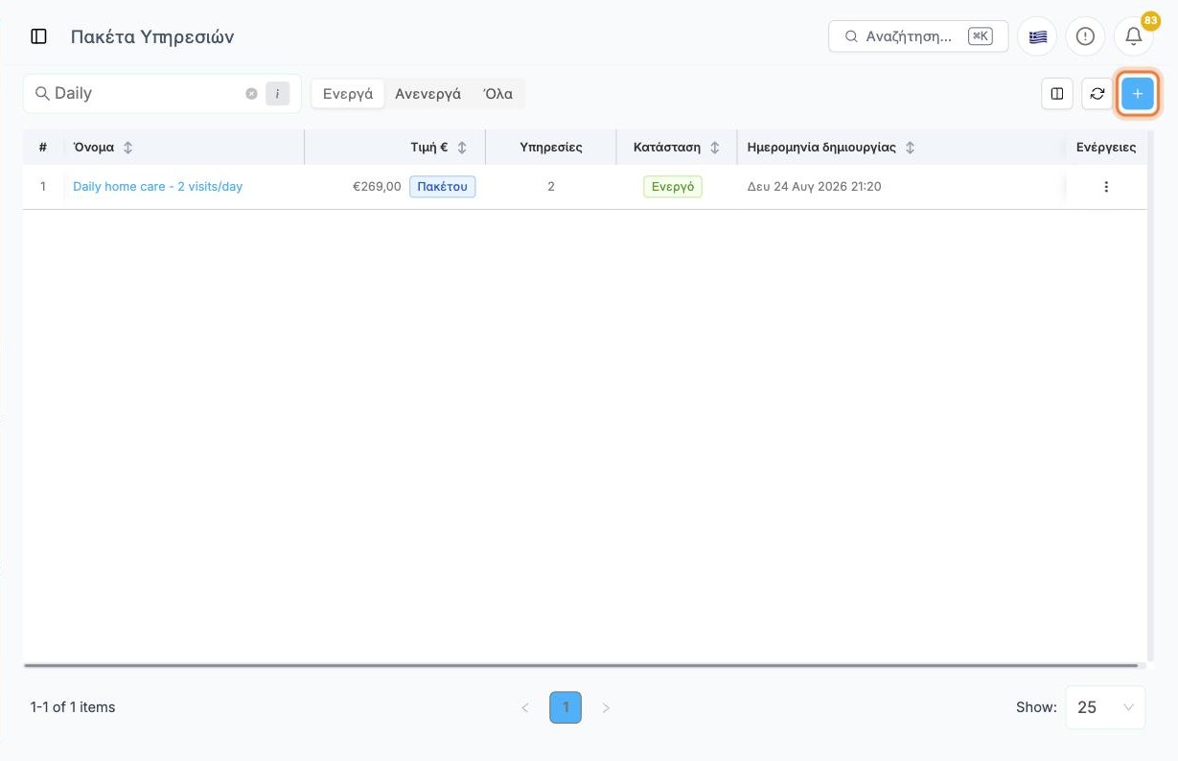Click the Υπηρεσίες column header
The width and height of the screenshot is (1178, 761).
click(x=551, y=148)
